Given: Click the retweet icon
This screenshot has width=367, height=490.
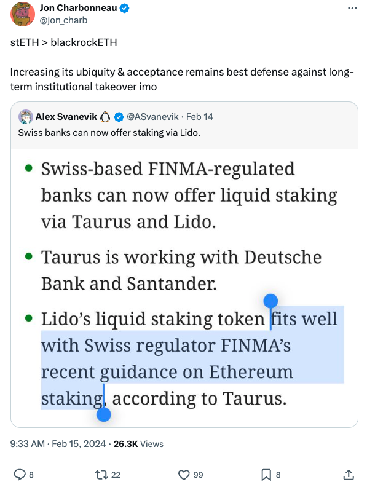Looking at the screenshot, I should point(101,475).
